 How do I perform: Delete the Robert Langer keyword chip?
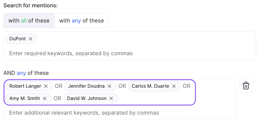tap(46, 86)
